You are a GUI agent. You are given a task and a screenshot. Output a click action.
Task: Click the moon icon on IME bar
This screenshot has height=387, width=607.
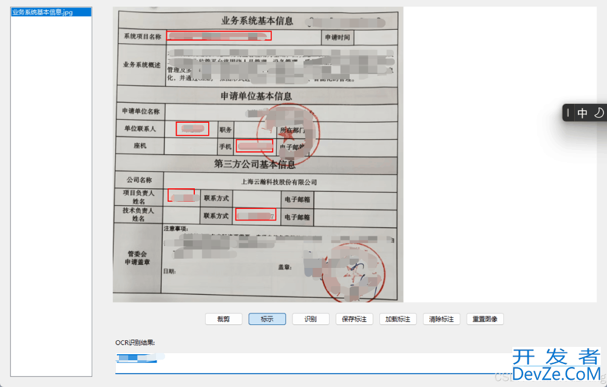(x=599, y=113)
